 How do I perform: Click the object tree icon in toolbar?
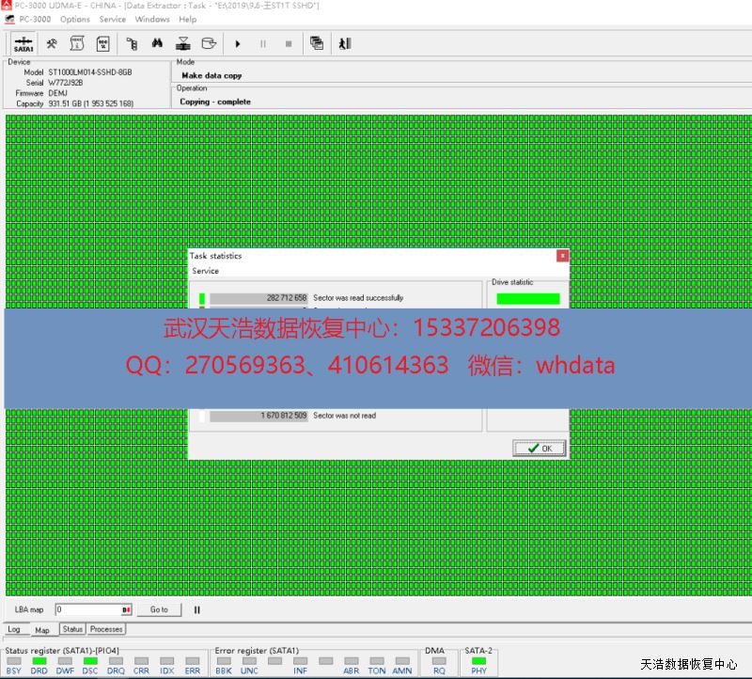click(x=132, y=43)
